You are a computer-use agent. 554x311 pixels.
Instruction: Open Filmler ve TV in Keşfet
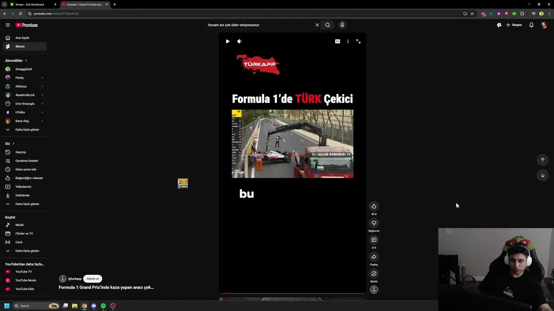coord(25,234)
